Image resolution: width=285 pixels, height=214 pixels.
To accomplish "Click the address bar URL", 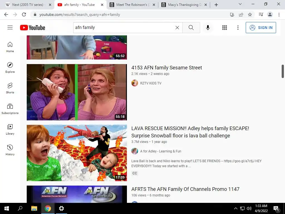I will 80,14.
